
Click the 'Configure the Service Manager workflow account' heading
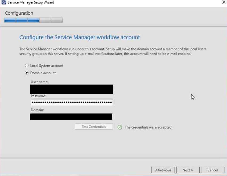80,37
